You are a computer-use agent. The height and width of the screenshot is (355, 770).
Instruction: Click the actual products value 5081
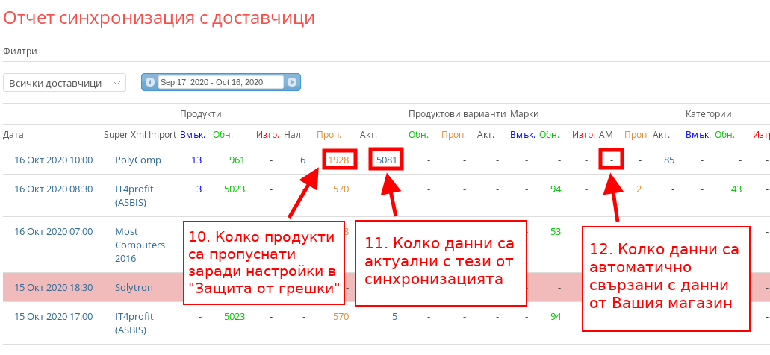point(387,160)
